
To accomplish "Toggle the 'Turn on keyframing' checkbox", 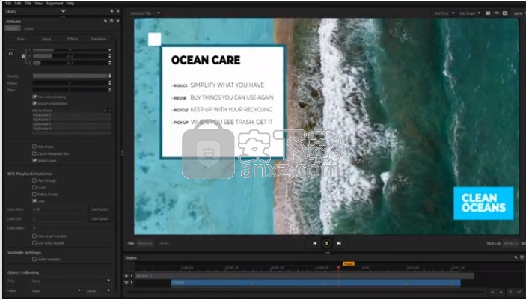I will pyautogui.click(x=34, y=97).
